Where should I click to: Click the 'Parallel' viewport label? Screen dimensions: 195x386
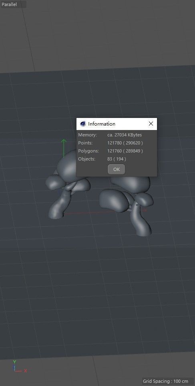[x=9, y=4]
